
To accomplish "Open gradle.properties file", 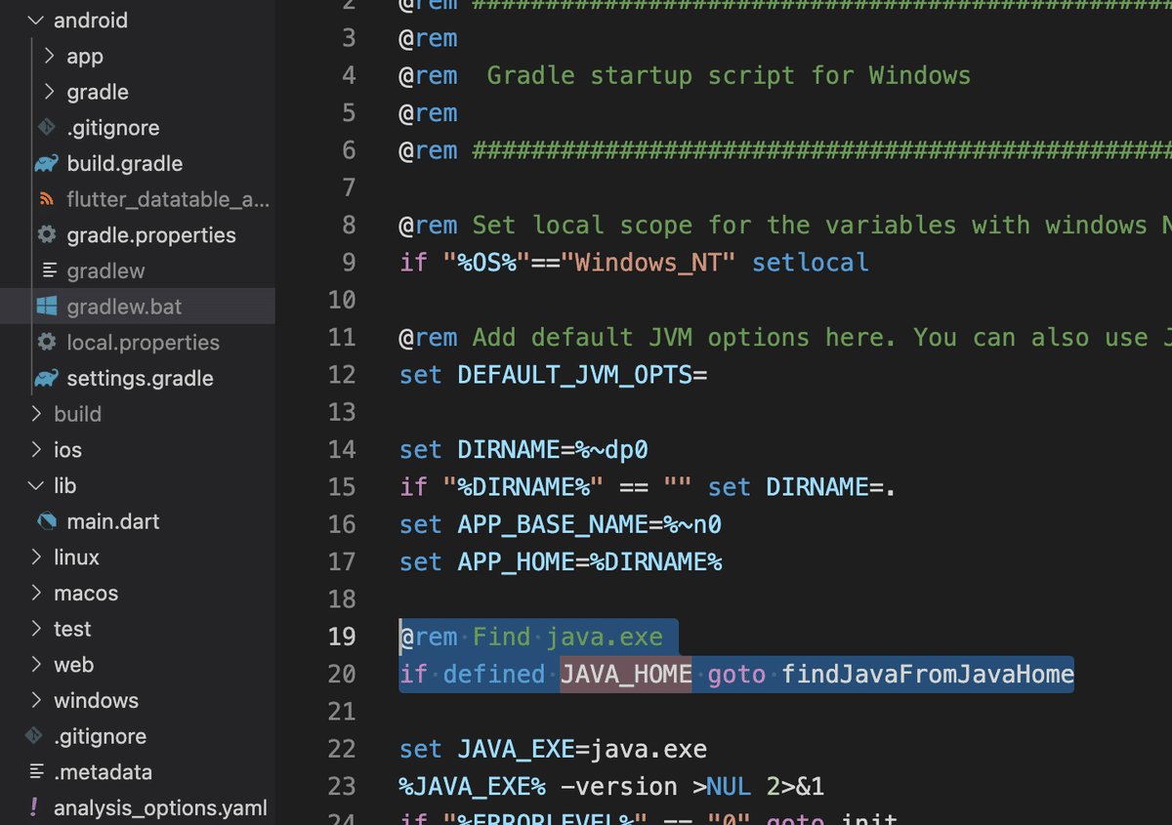I will [151, 235].
